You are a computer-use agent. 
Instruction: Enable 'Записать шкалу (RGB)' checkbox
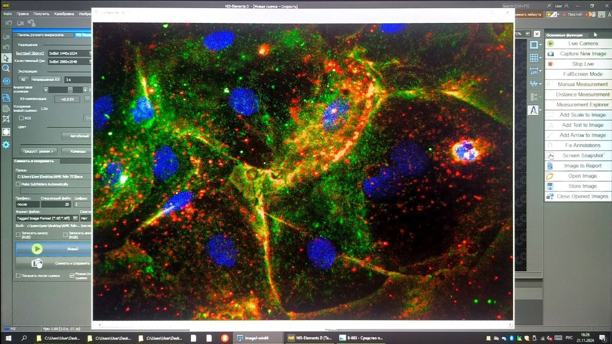click(18, 235)
